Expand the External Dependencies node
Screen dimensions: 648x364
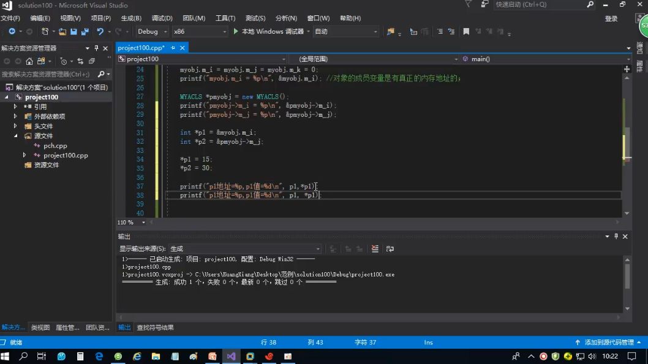click(x=15, y=116)
